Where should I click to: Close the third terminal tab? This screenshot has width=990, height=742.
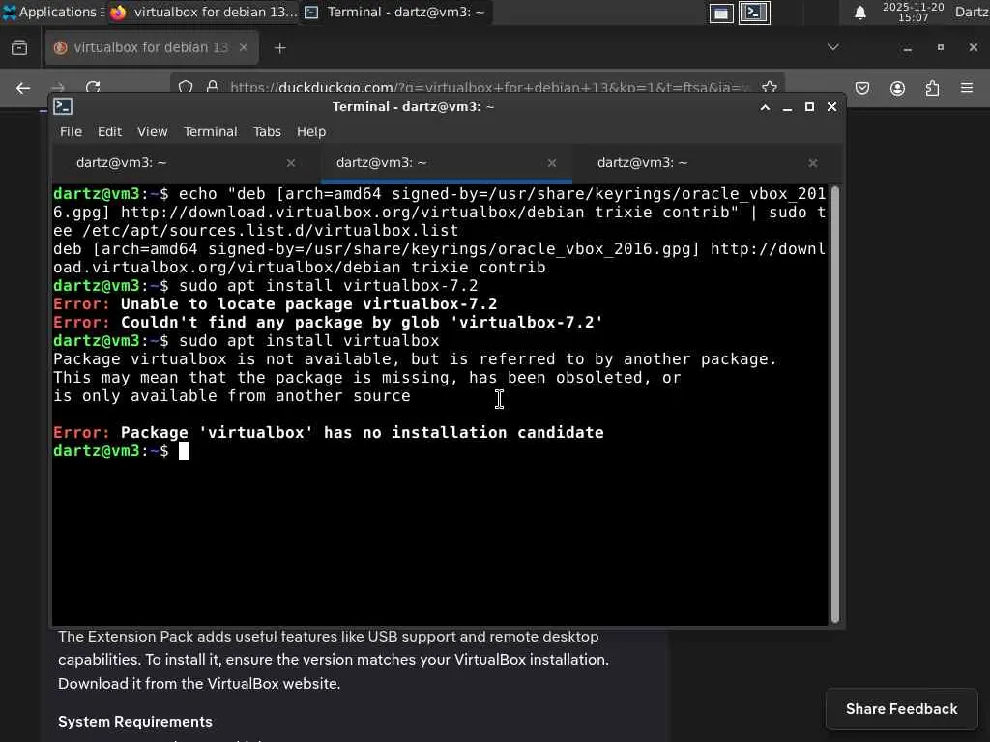pyautogui.click(x=812, y=163)
